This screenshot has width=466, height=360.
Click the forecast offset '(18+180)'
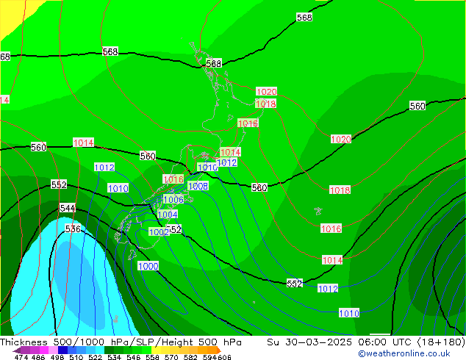point(441,342)
